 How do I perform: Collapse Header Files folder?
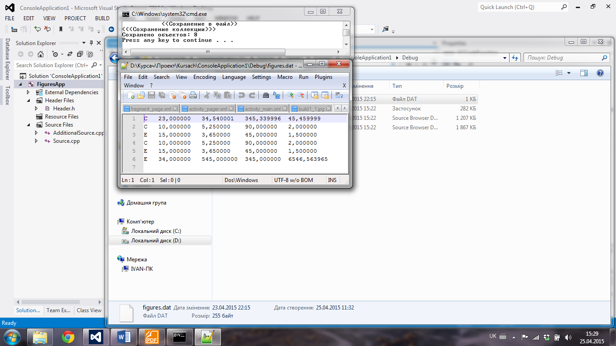pyautogui.click(x=29, y=100)
